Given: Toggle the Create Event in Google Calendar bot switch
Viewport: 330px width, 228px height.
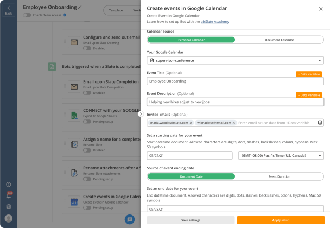Looking at the screenshot, I should [x=87, y=207].
